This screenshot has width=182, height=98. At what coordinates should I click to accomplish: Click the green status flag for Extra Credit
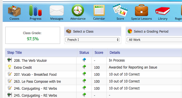pyautogui.click(x=84, y=67)
